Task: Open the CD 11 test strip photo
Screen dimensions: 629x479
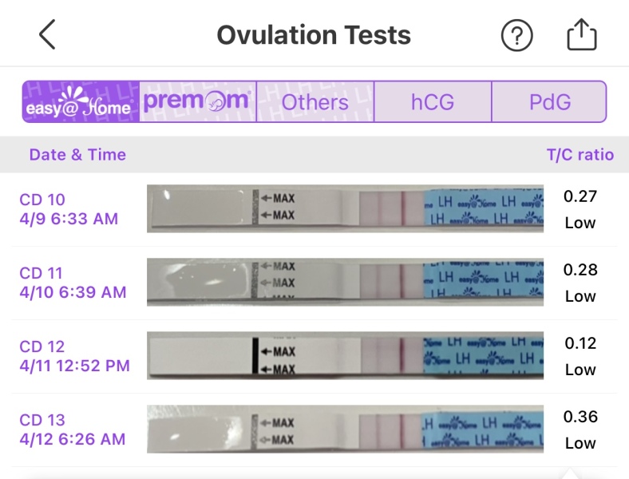Action: [x=345, y=282]
